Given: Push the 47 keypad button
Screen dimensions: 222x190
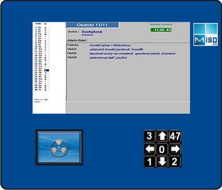Looking at the screenshot, I should pos(175,136).
